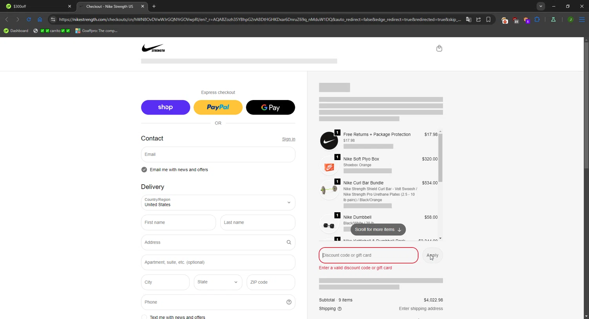Open the shopping bag cart icon
Viewport: 589px width, 319px height.
[x=439, y=48]
